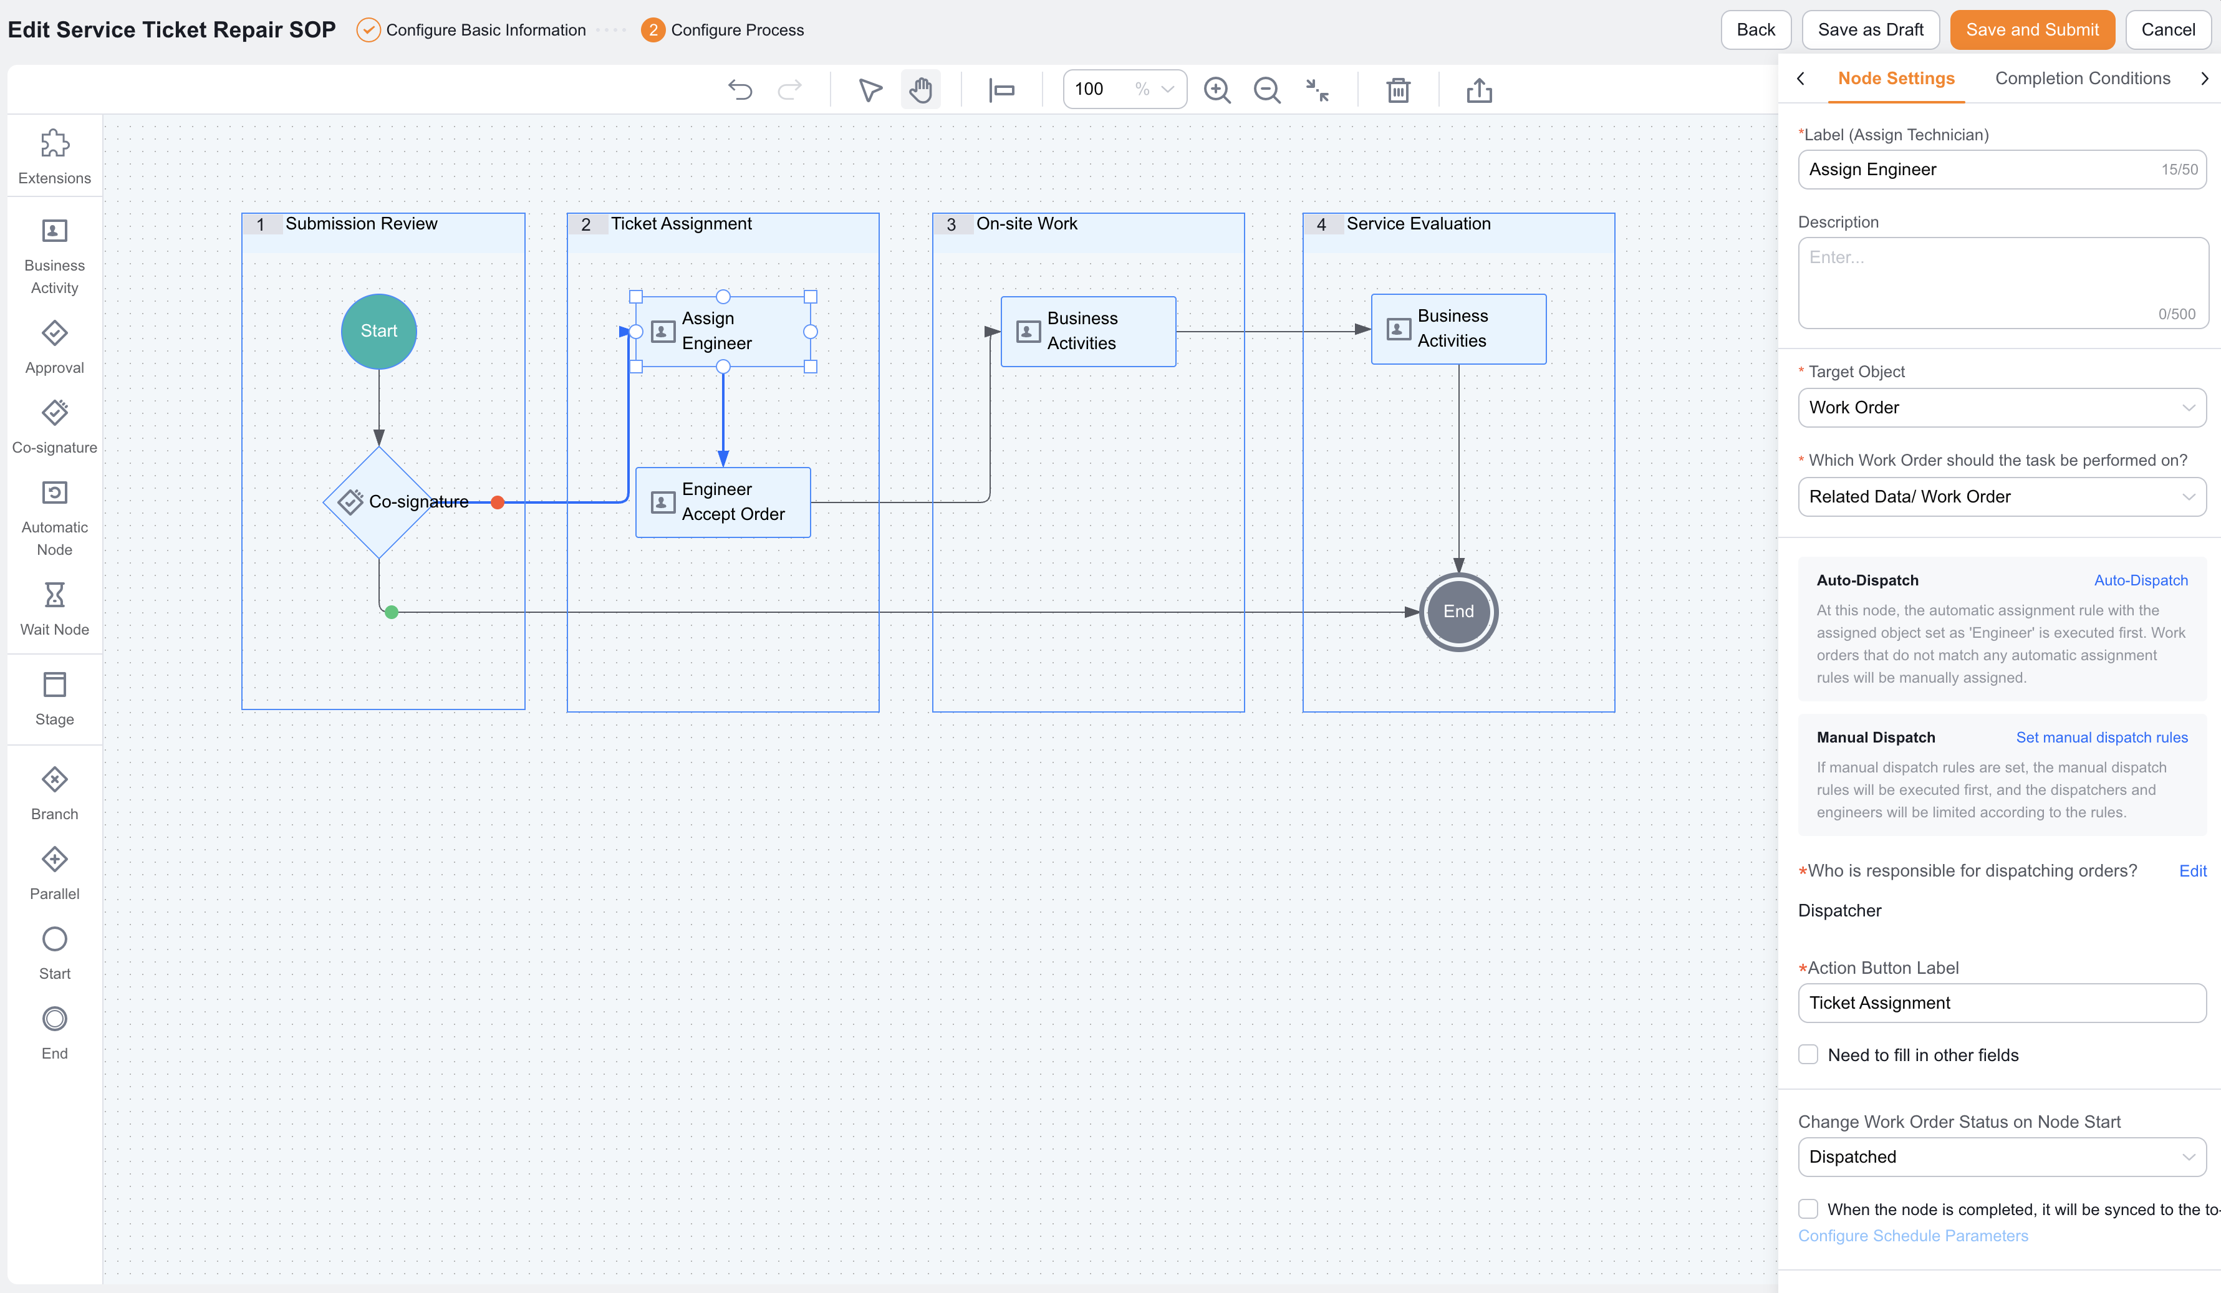Choose the Automatic Node icon
Image resolution: width=2221 pixels, height=1293 pixels.
[x=55, y=493]
